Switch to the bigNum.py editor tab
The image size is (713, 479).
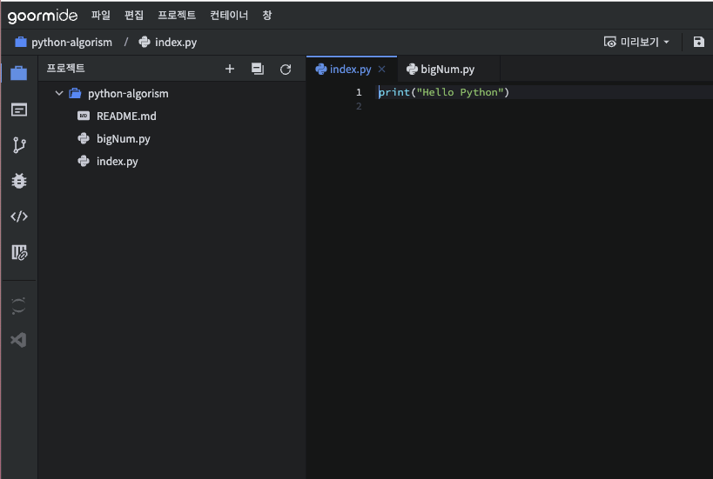[x=447, y=69]
